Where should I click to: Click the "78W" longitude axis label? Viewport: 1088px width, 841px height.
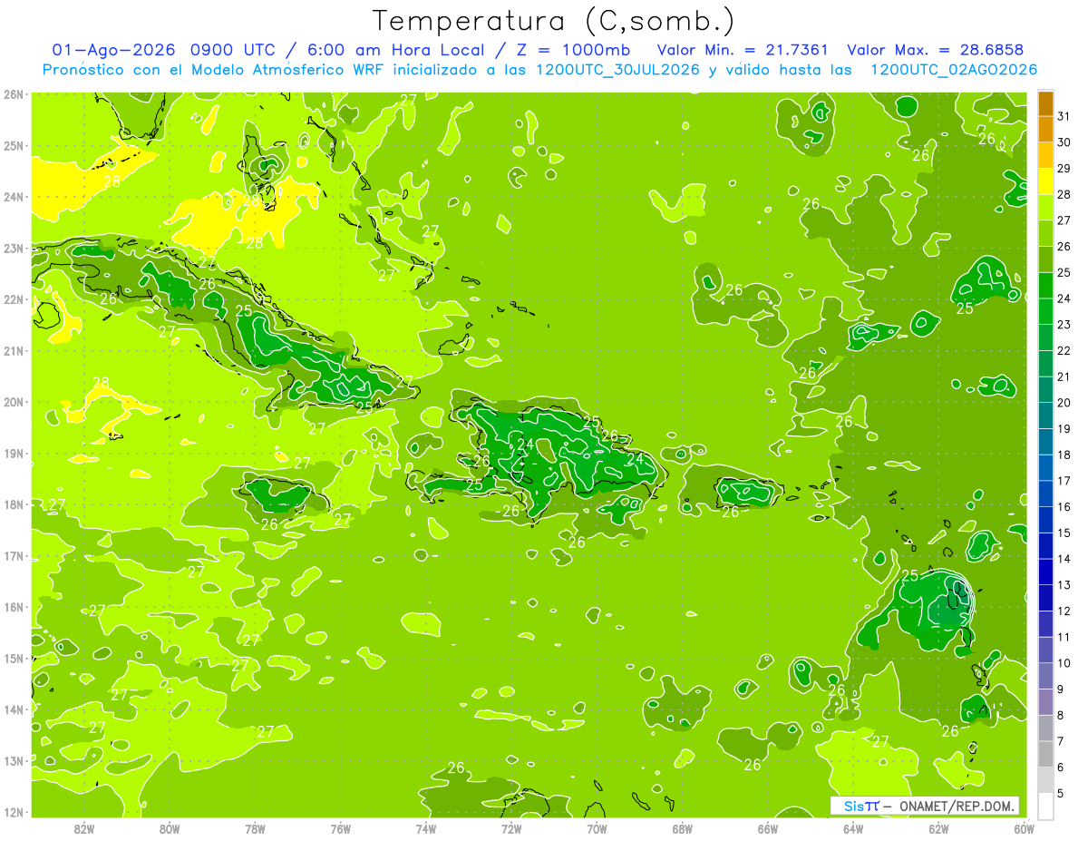[x=255, y=828]
